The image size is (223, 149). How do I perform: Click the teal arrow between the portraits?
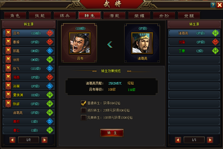coord(110,44)
